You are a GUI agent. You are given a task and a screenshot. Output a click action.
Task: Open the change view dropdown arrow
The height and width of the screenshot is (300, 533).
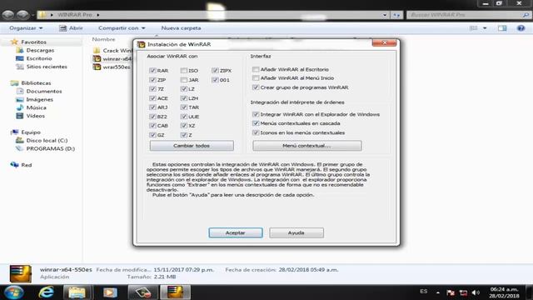pyautogui.click(x=485, y=27)
